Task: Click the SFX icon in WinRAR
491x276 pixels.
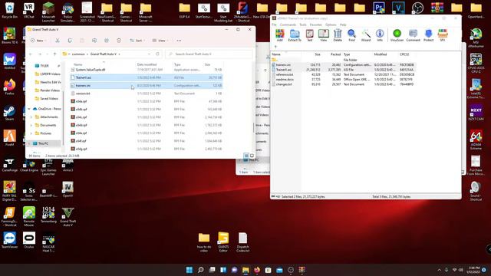Action: [443, 35]
